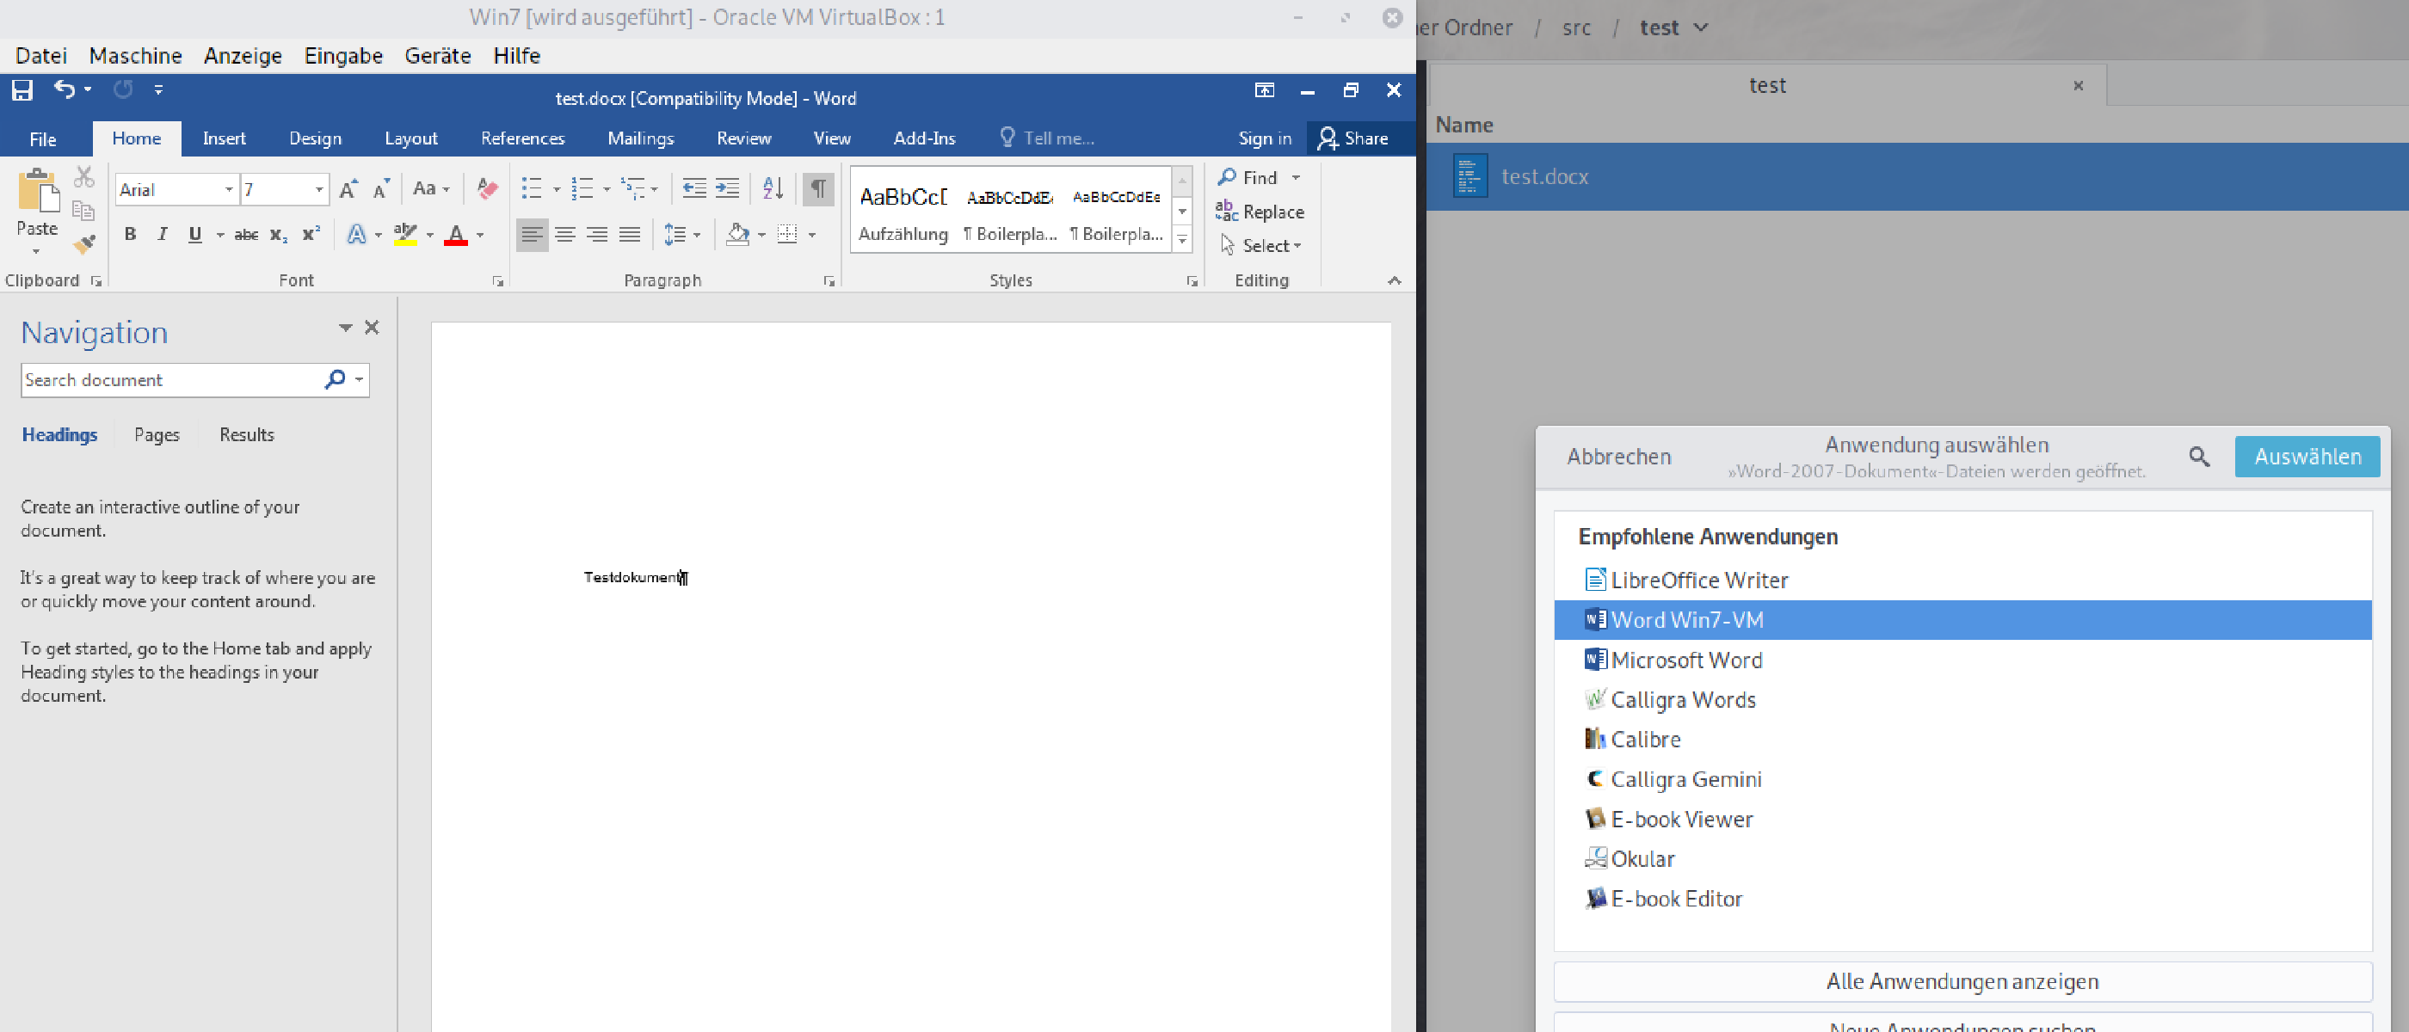Switch to the Insert ribbon tab
Image resolution: width=2409 pixels, height=1032 pixels.
225,138
